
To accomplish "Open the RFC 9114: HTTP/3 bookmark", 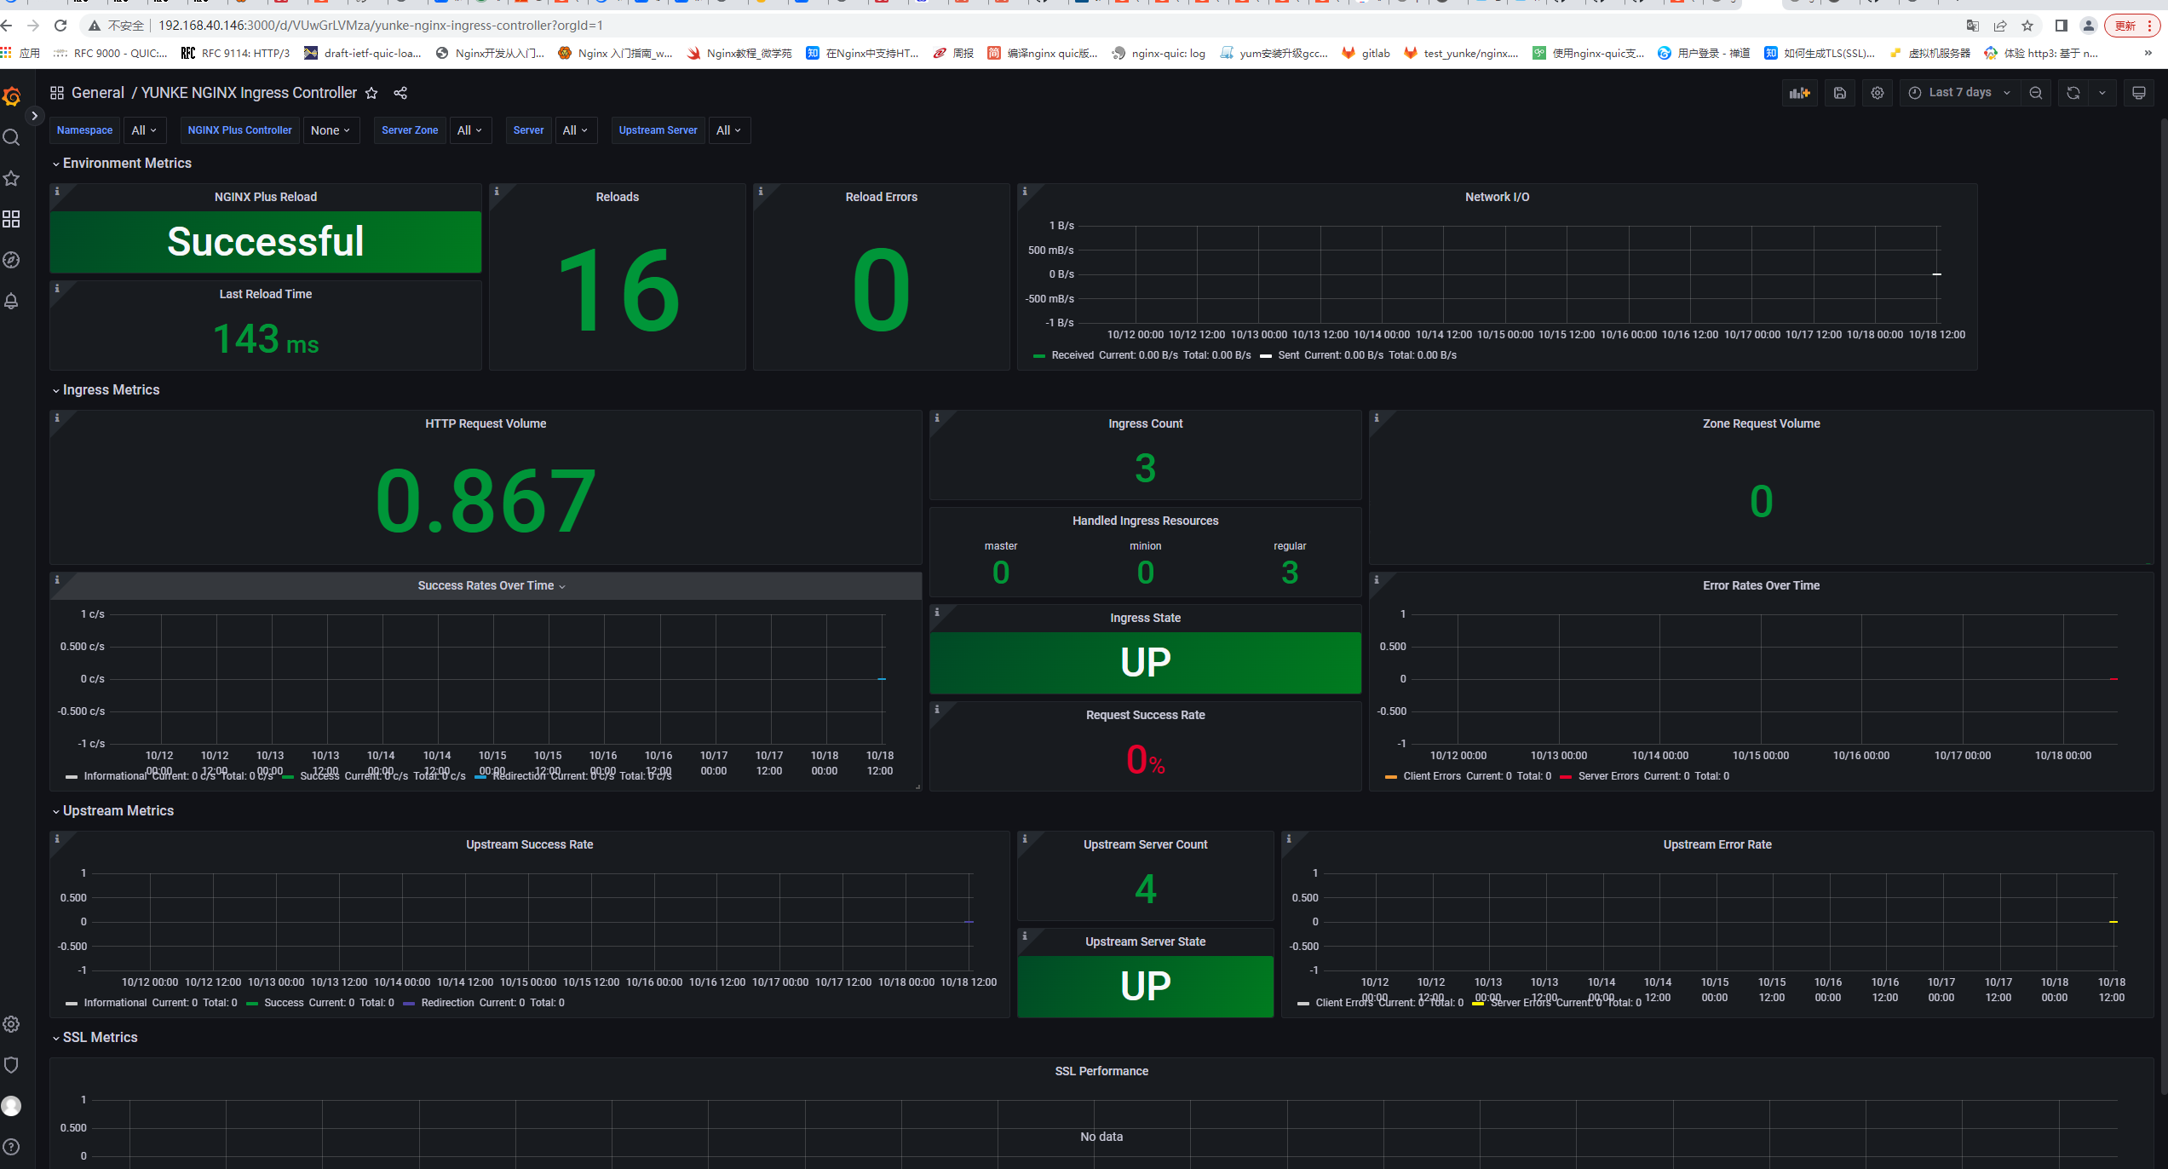I will [x=236, y=53].
